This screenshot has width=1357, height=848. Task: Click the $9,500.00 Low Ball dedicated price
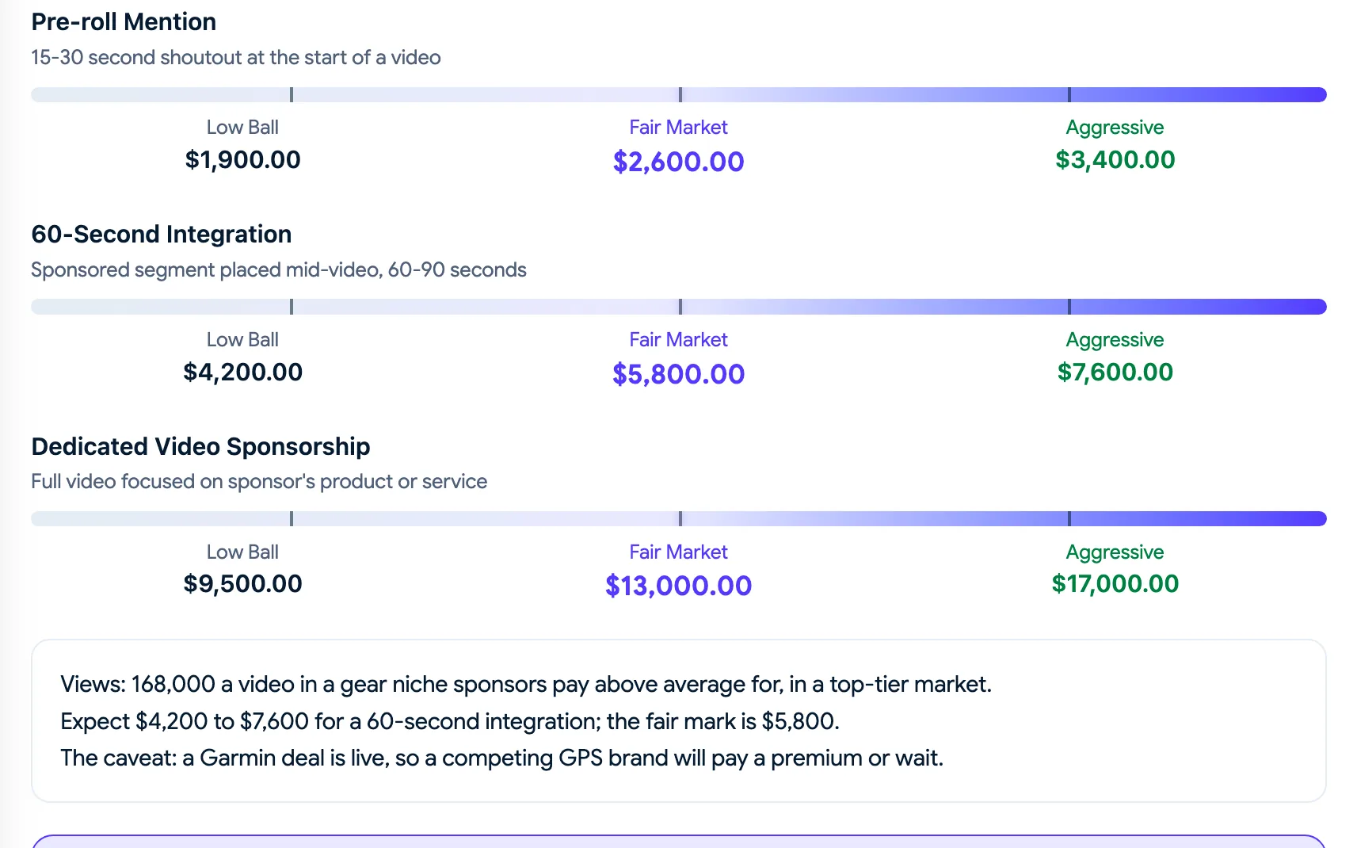click(x=242, y=583)
